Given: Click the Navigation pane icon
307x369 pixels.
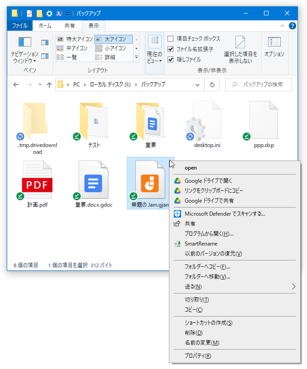Looking at the screenshot, I should 25,42.
